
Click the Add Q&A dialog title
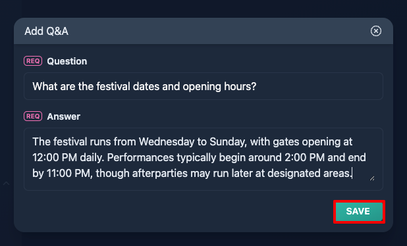click(x=47, y=31)
